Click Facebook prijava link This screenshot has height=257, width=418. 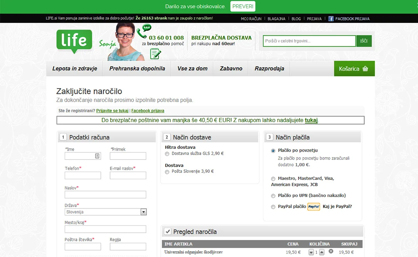[148, 111]
